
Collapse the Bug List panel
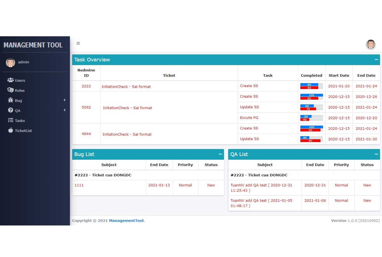tap(220, 154)
